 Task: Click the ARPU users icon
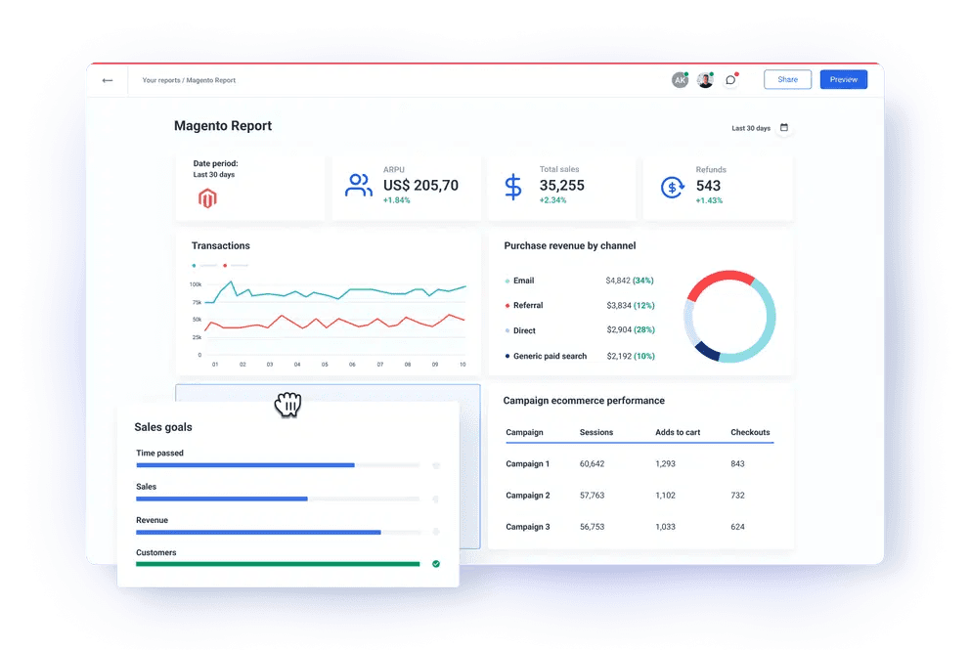tap(358, 185)
